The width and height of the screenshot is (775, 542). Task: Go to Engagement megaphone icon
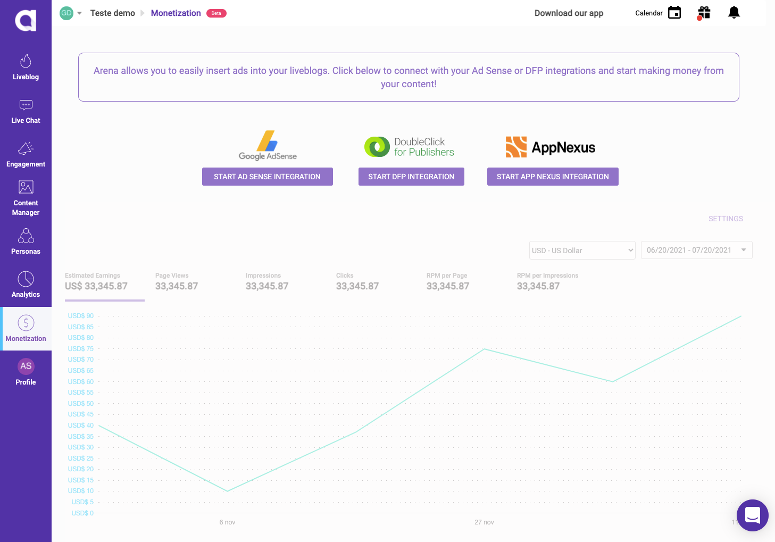coord(26,148)
